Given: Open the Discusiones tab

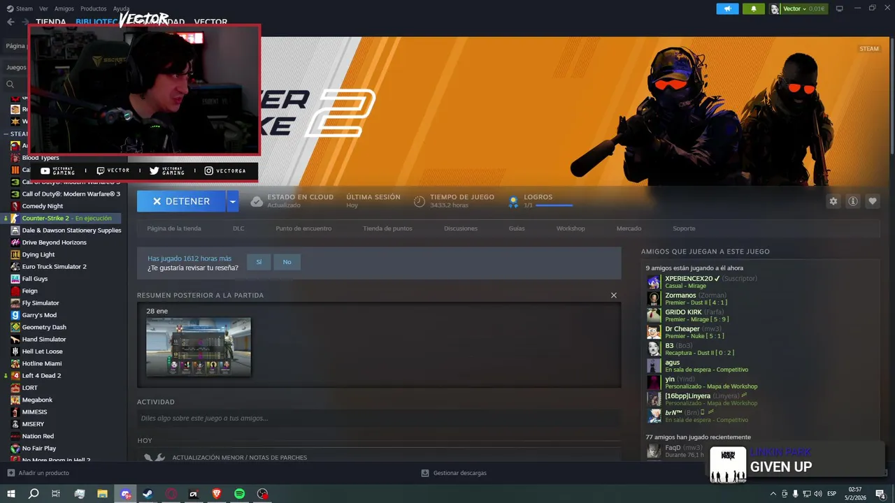Looking at the screenshot, I should click(x=461, y=228).
